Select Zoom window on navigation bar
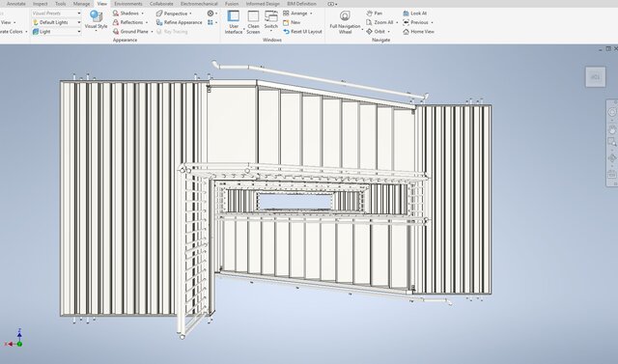Viewport: 618px width, 364px height. pyautogui.click(x=611, y=142)
